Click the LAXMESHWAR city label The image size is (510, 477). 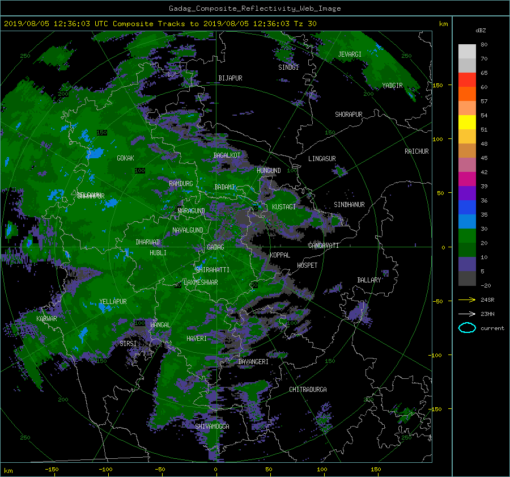point(201,282)
